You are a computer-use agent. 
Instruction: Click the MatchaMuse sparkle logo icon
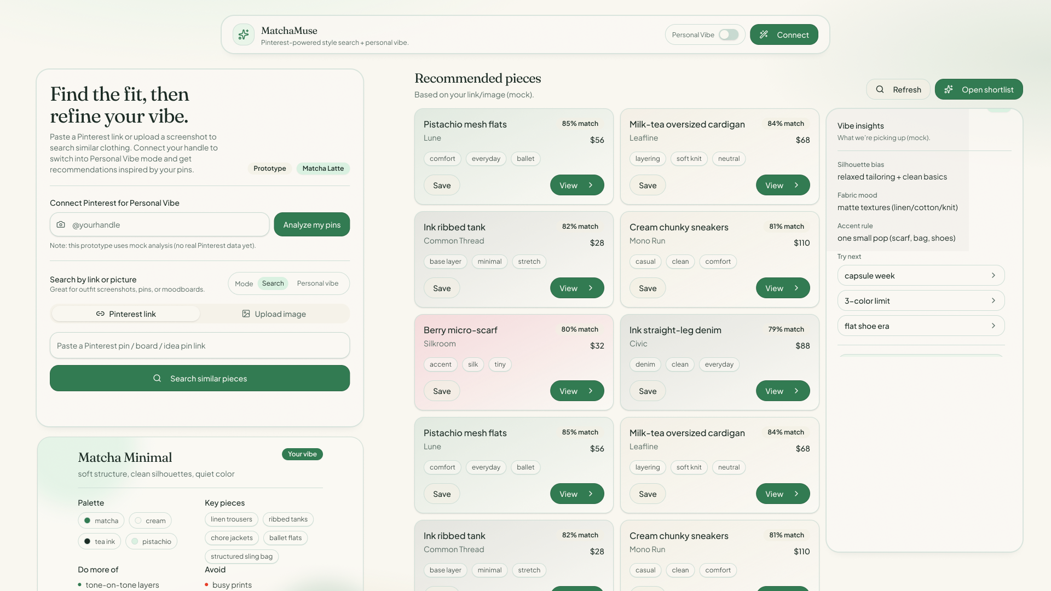244,34
